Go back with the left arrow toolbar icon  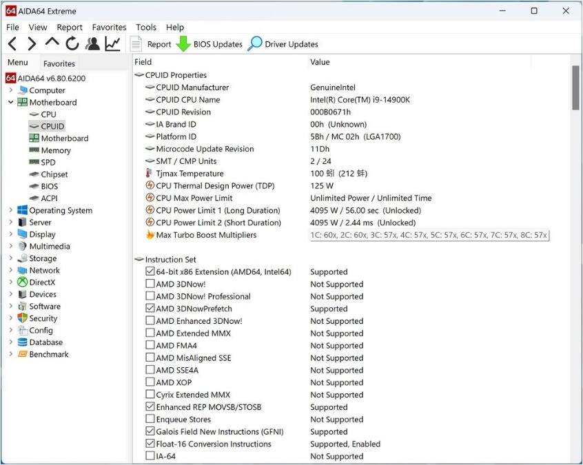[12, 44]
